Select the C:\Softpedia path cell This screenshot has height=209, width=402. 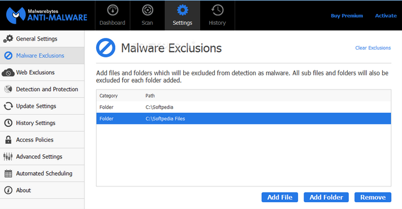pos(159,107)
